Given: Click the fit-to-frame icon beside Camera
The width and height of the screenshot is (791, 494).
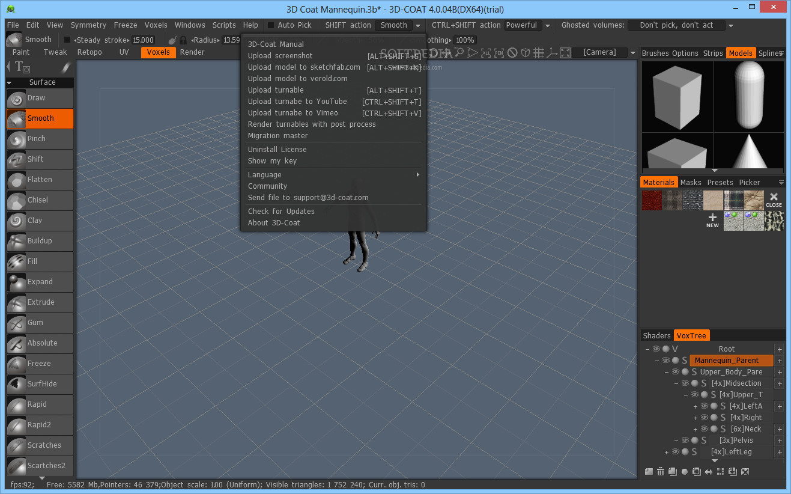Looking at the screenshot, I should coord(565,53).
